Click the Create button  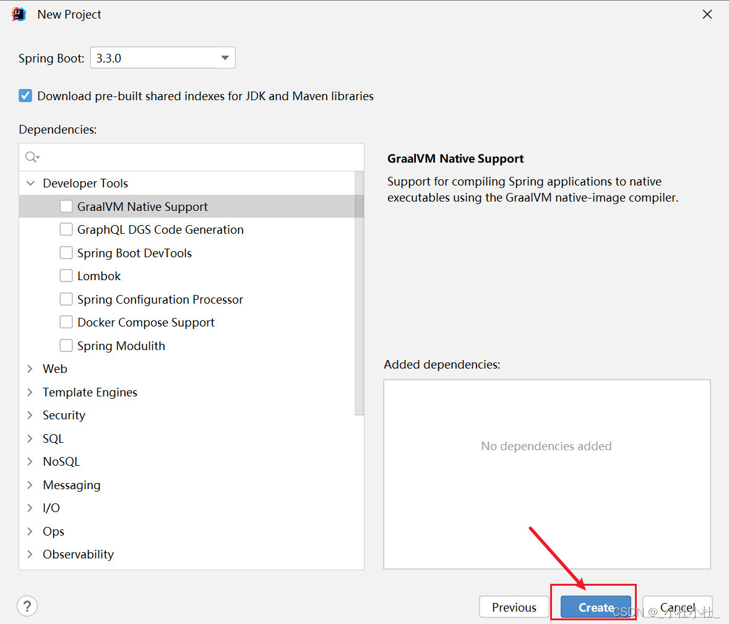[595, 607]
